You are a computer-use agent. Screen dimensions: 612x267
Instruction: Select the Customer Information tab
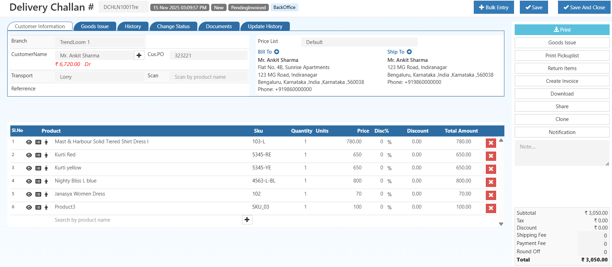(x=40, y=26)
